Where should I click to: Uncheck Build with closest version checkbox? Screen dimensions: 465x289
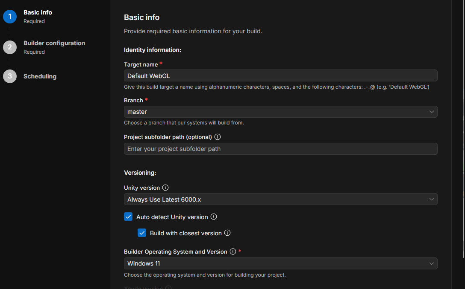click(142, 233)
